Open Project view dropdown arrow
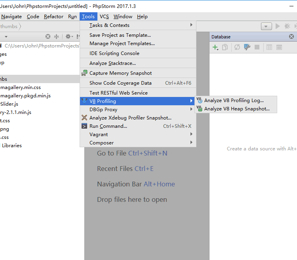Viewport: 297px width, 260px height. point(6,37)
